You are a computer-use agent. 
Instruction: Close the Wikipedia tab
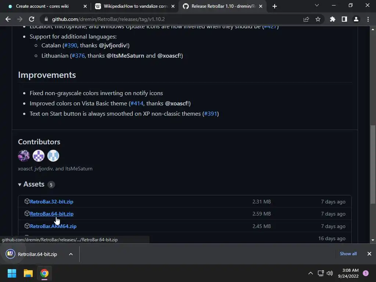[x=173, y=6]
